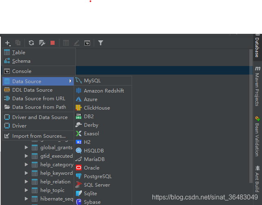262x205 pixels.
Task: Click the plus New button in toolbar
Action: click(8, 43)
